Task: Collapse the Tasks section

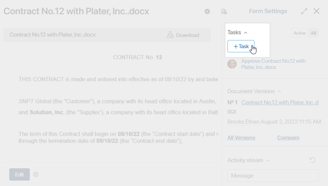Action: 246,33
